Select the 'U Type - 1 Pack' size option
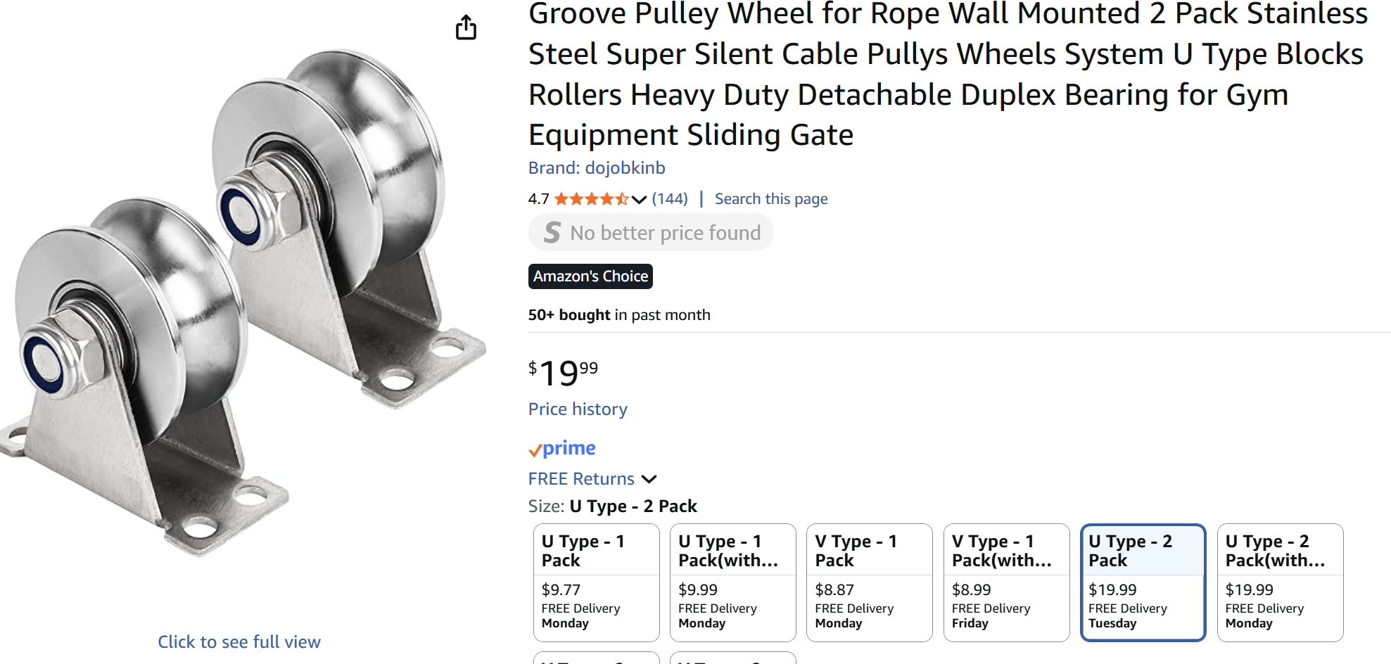Screen dimensions: 1391x664 click(596, 582)
